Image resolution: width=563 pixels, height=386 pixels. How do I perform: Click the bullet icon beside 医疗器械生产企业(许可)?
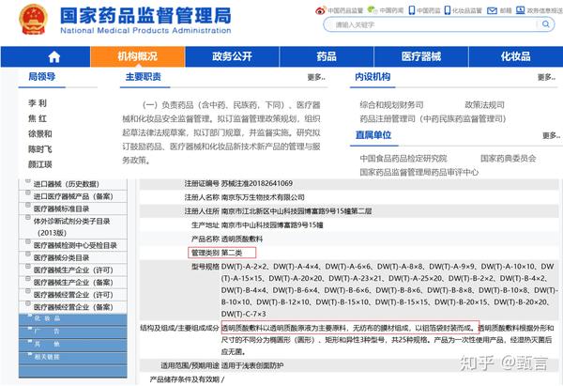coord(27,267)
